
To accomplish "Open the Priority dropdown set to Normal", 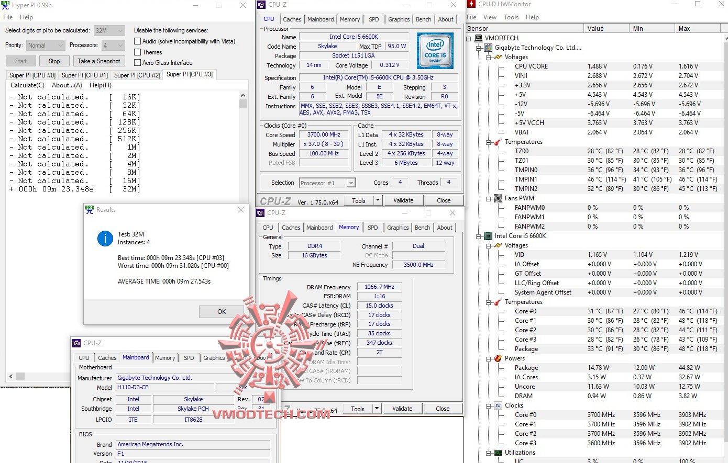I will point(46,46).
